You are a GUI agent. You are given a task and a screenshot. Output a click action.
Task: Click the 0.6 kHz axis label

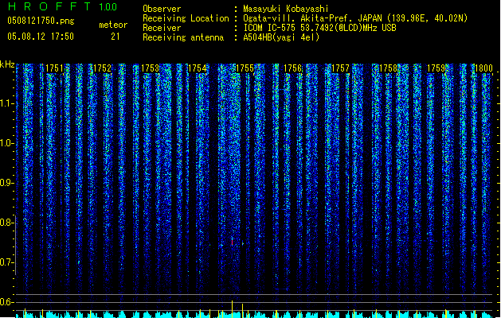[6, 302]
